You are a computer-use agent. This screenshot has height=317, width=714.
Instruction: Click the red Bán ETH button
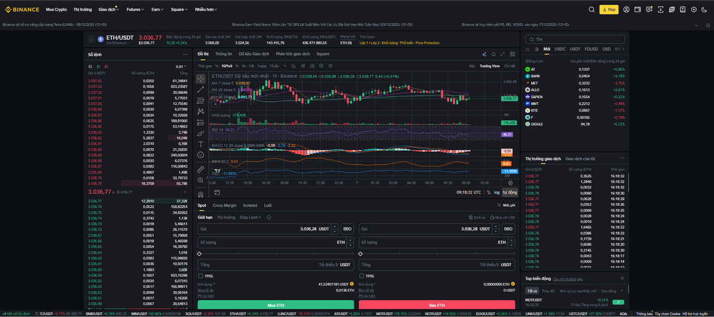point(437,305)
